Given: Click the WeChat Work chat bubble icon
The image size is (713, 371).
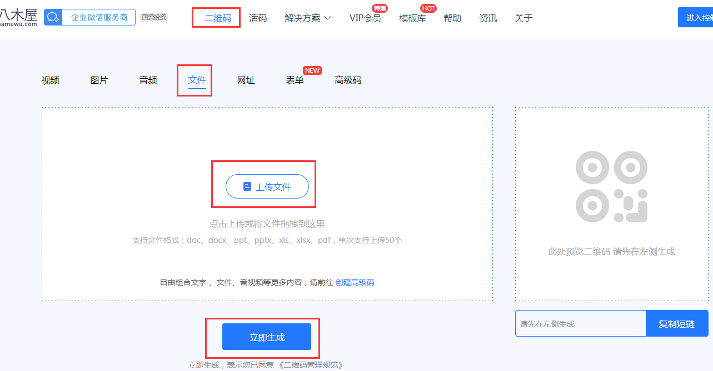Looking at the screenshot, I should pyautogui.click(x=53, y=18).
